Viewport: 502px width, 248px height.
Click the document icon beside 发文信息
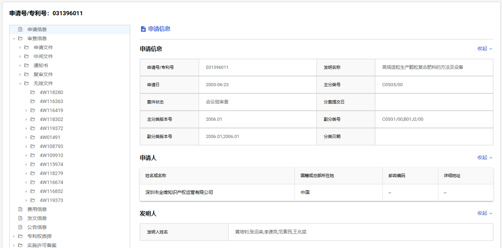[x=20, y=218]
